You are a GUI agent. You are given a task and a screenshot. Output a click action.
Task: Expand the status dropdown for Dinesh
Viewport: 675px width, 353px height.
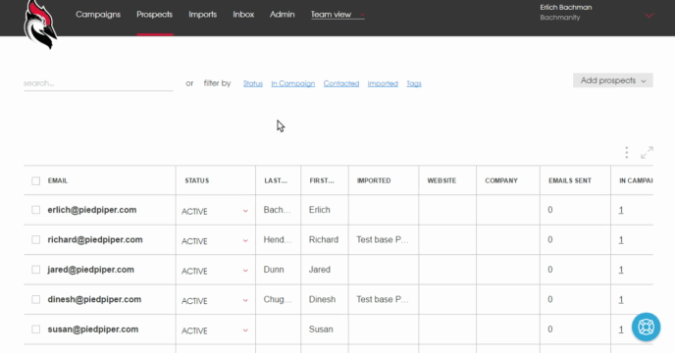[x=245, y=300]
